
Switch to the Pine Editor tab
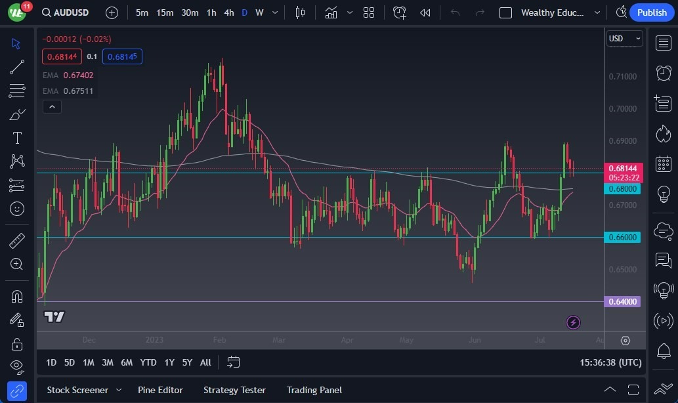(160, 390)
